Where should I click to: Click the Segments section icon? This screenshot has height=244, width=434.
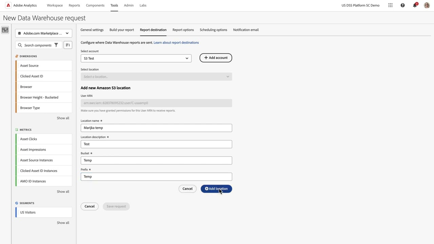pos(17,203)
